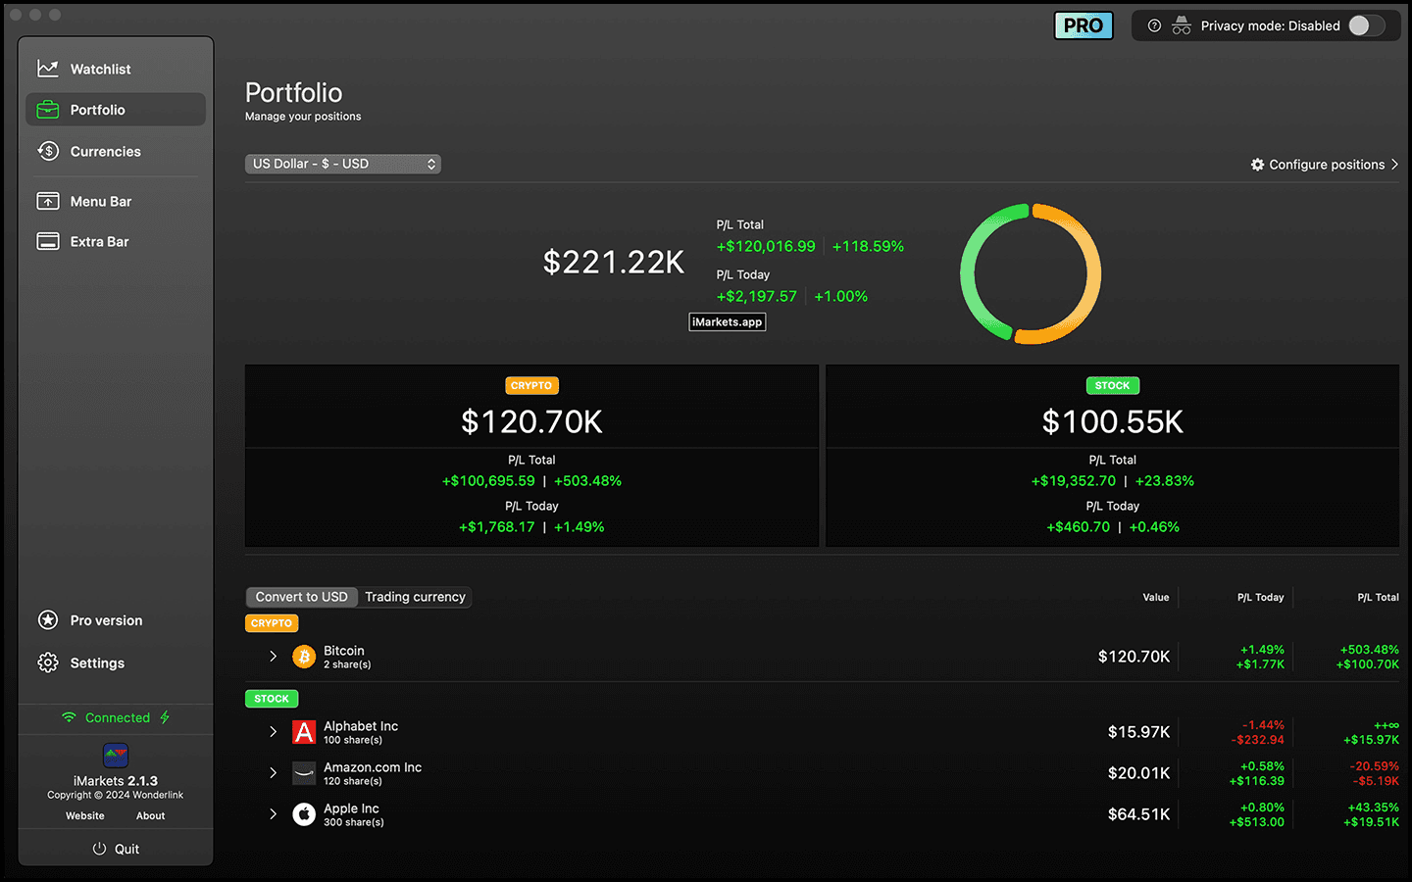1412x882 pixels.
Task: Click the Quit button
Action: [x=116, y=849]
